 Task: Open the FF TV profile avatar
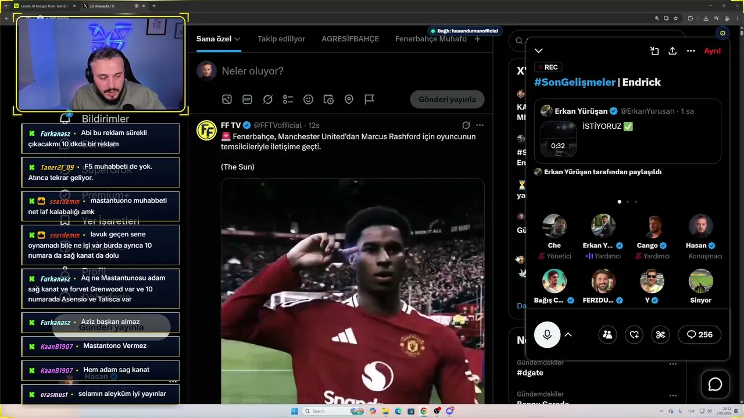pos(206,131)
